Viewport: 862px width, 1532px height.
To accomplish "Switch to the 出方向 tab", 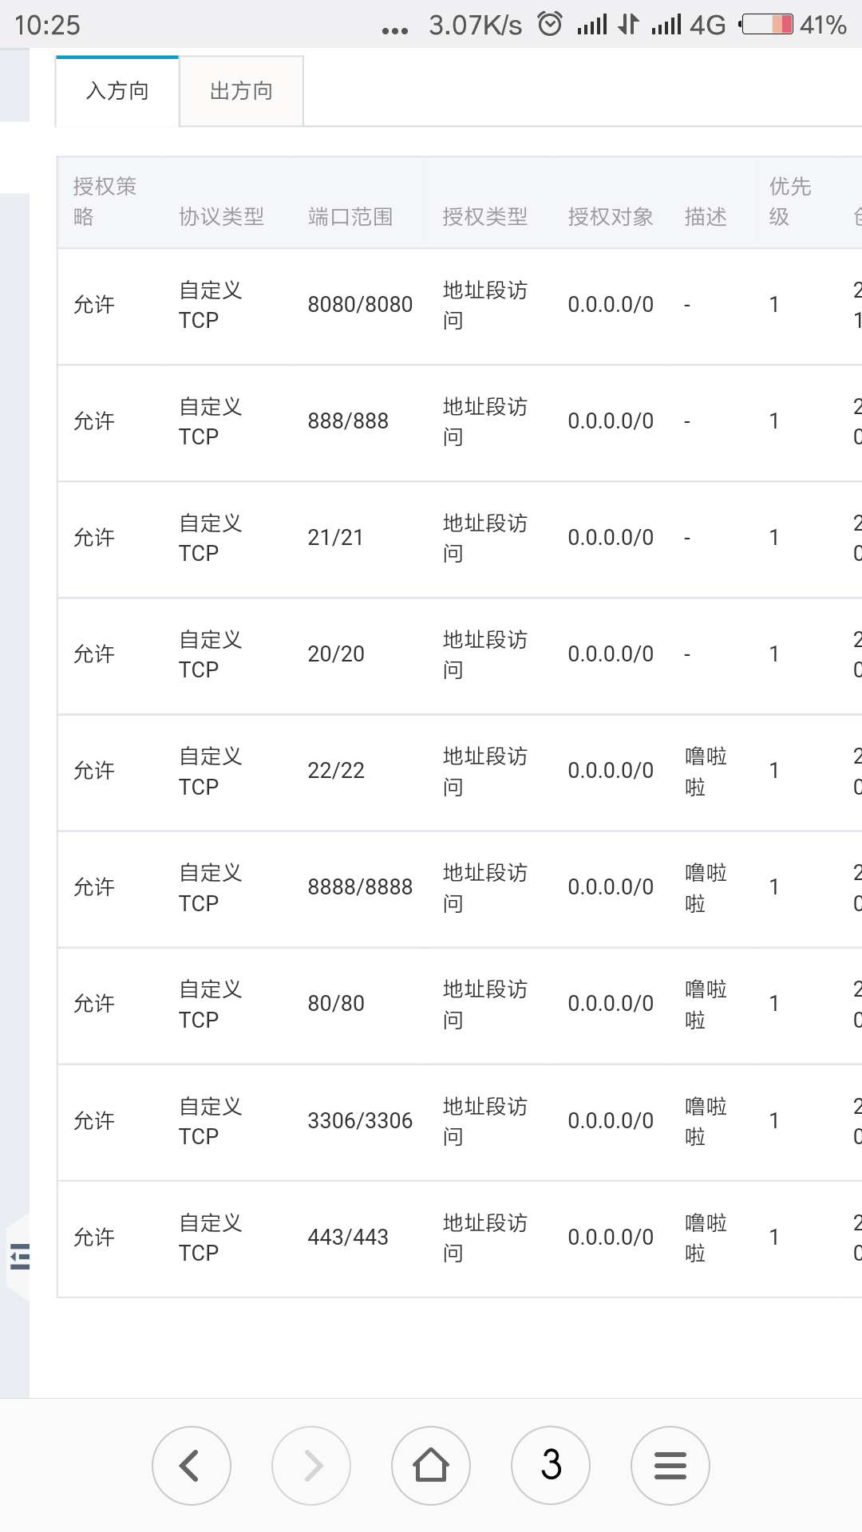I will (x=241, y=91).
